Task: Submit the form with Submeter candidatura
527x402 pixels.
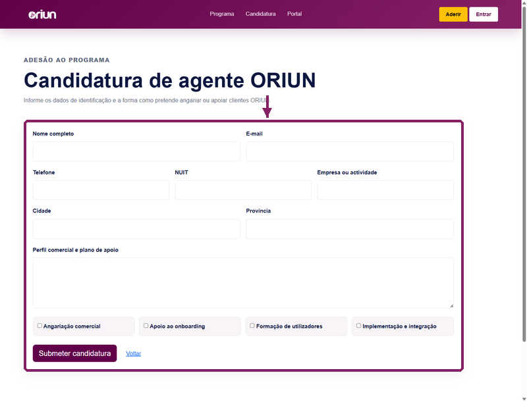Action: pyautogui.click(x=74, y=353)
